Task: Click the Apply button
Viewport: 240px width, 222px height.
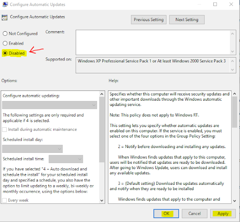Action: tap(223, 213)
